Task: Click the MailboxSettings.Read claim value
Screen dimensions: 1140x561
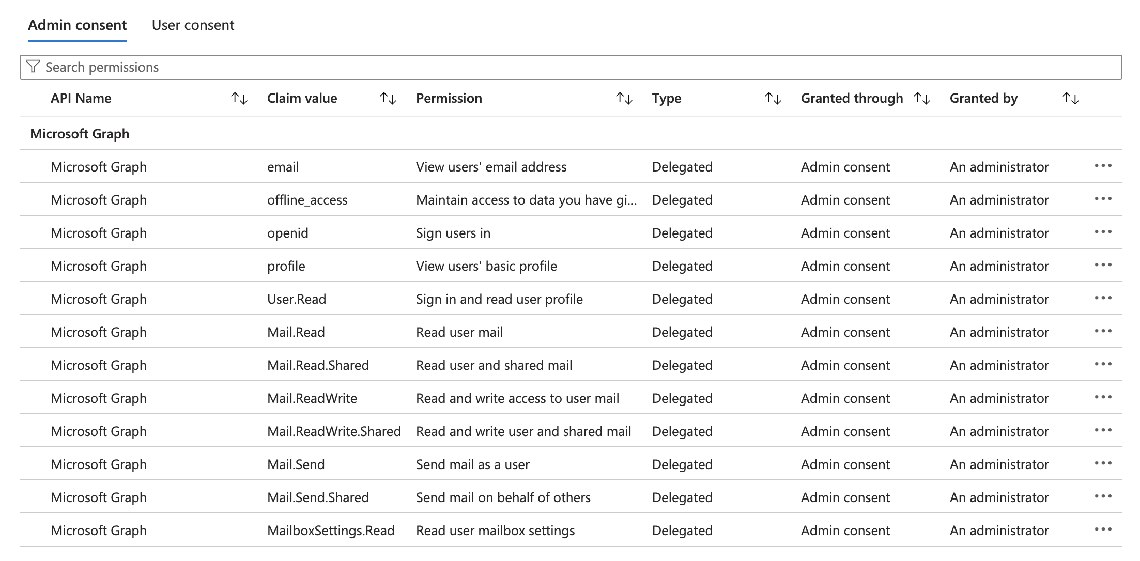Action: coord(331,531)
